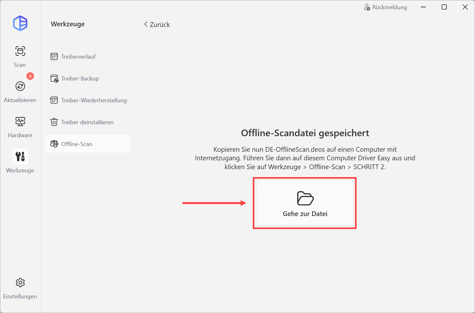Close the Driver Easy window

tap(465, 7)
